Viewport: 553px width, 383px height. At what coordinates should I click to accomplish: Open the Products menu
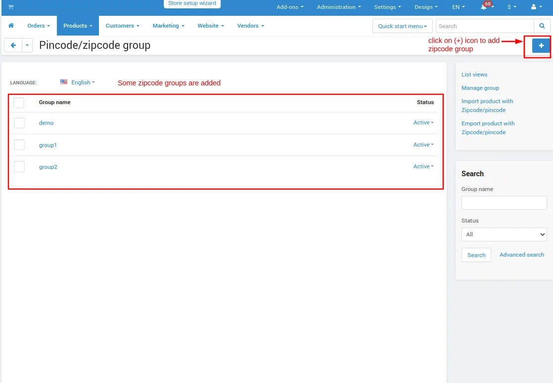coord(78,26)
